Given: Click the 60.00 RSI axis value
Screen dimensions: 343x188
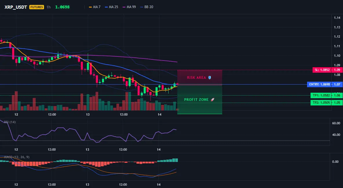Looking at the screenshot, I should (x=336, y=123).
